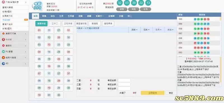
Task: Click draw row 096 in results list
Action: coord(199,38)
